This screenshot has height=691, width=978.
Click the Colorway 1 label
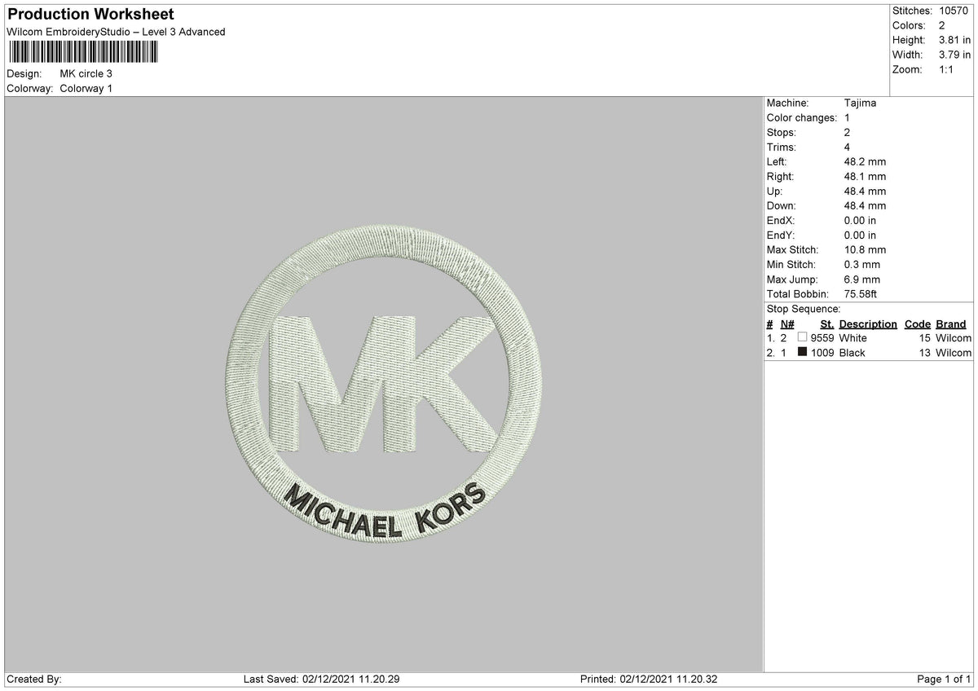click(87, 89)
